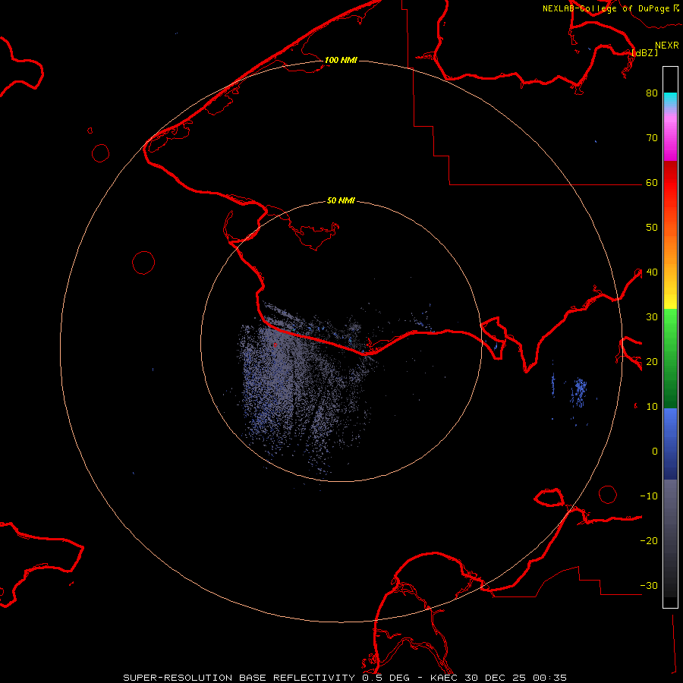Viewport: 683px width, 683px height.
Task: Select the -20 value on the dBZ scale
Action: coord(649,540)
